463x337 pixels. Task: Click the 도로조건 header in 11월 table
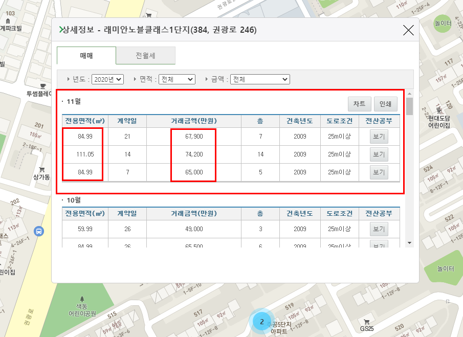pyautogui.click(x=340, y=121)
